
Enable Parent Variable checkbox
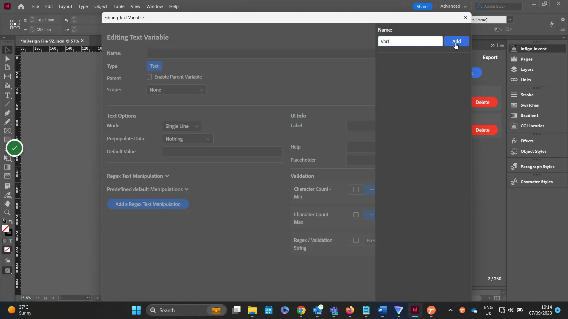(x=149, y=77)
